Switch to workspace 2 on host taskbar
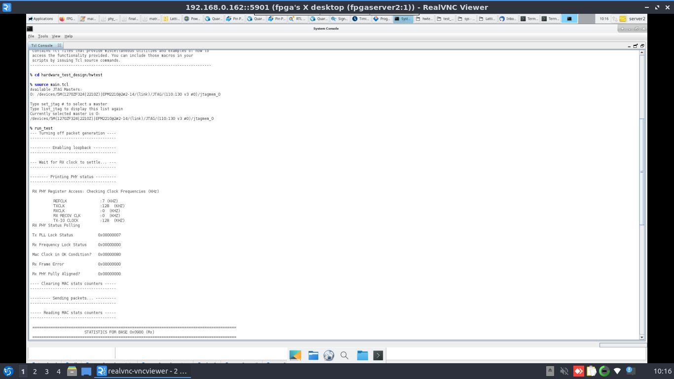 tap(35, 372)
